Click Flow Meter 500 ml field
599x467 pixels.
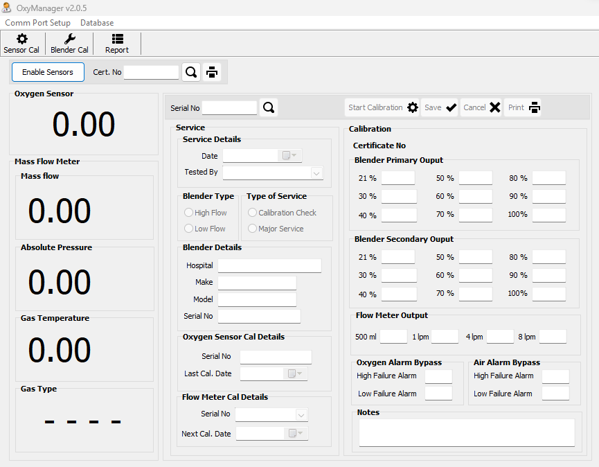393,337
